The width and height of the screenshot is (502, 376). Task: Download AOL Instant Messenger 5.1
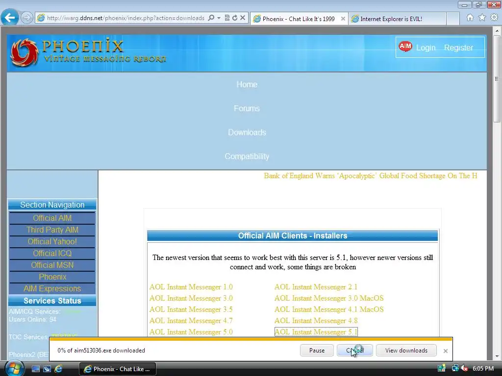316,332
